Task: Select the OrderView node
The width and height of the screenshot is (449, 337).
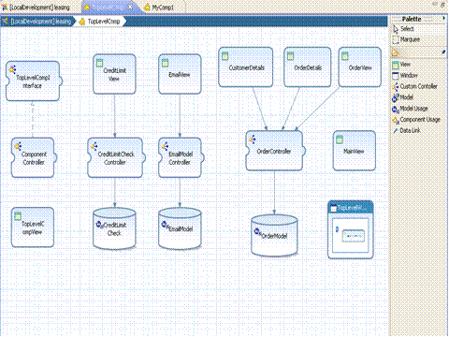Action: point(360,67)
